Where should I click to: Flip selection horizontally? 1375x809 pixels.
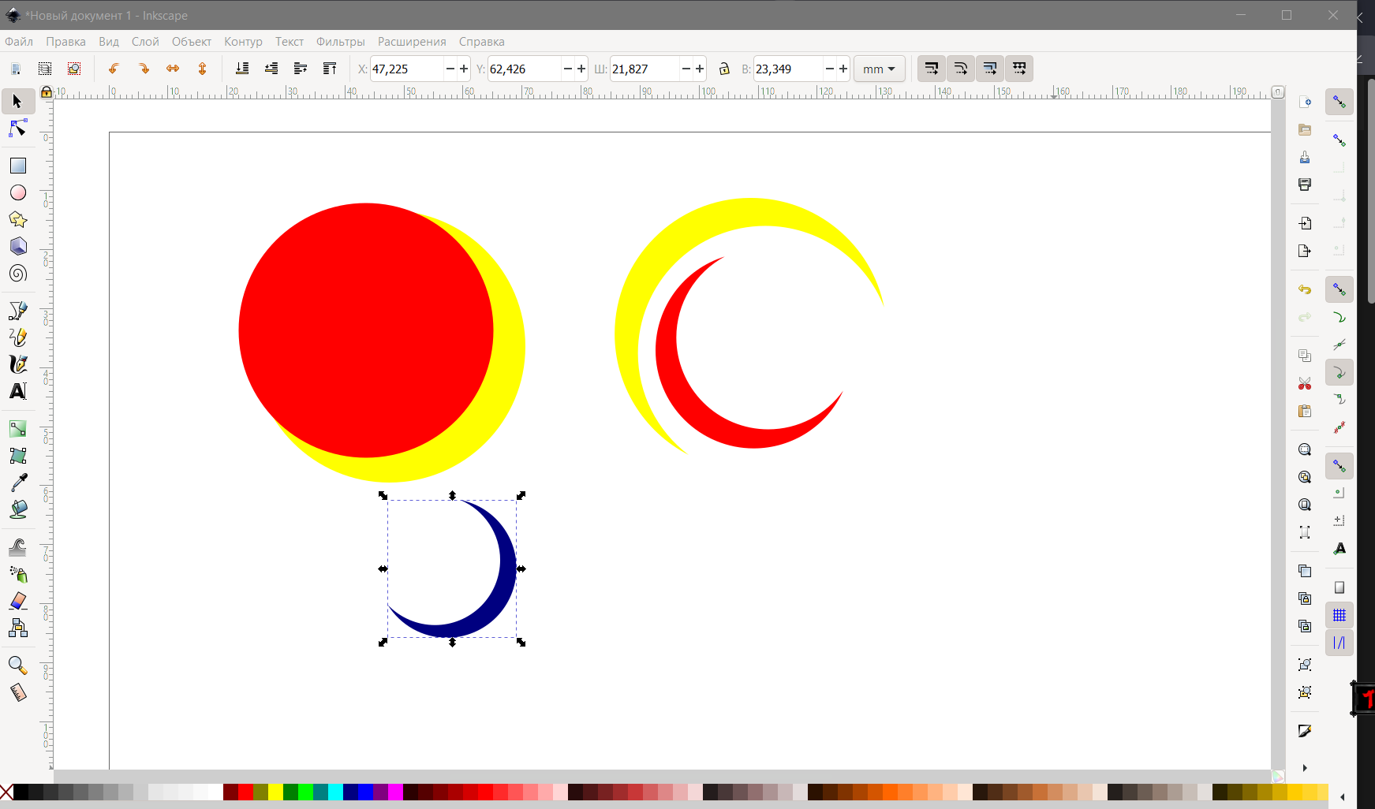[173, 69]
